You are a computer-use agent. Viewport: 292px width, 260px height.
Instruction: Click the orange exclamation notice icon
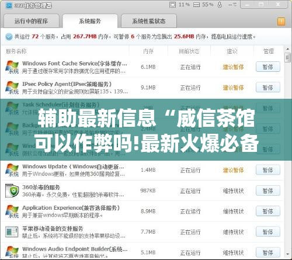pos(281,22)
